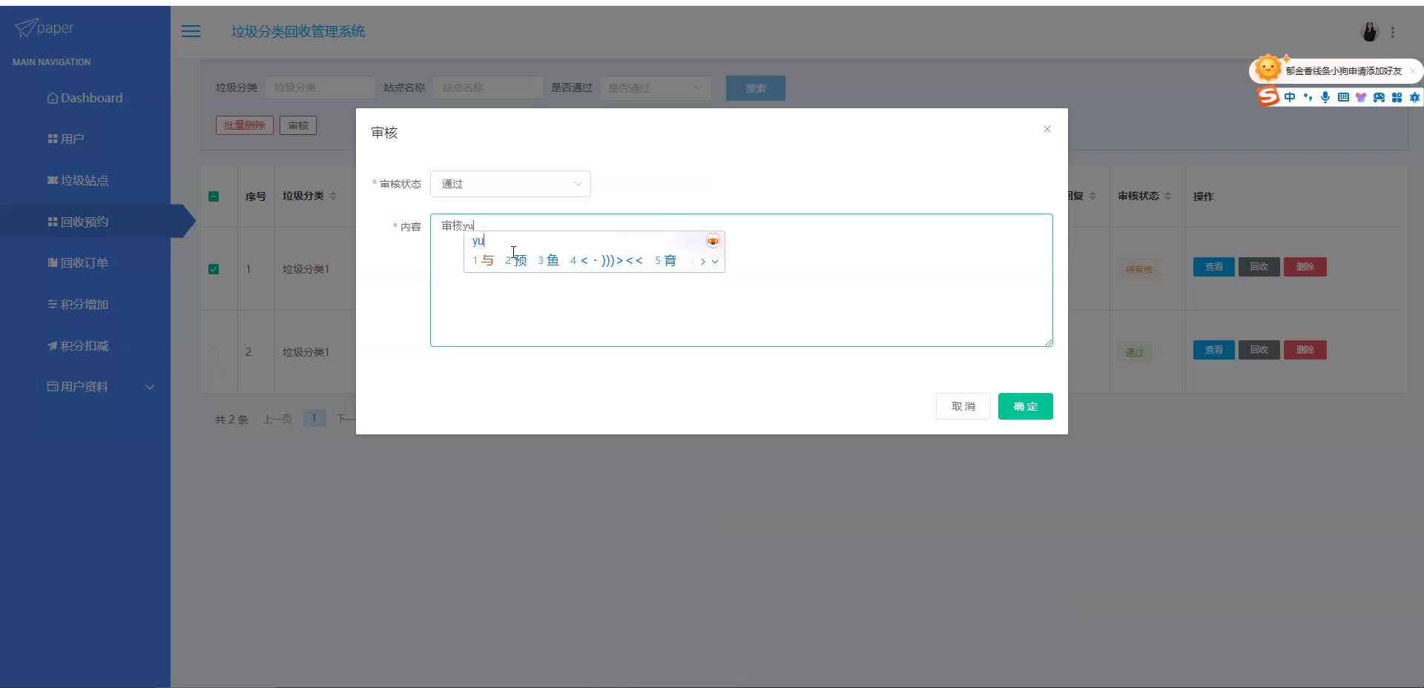Confirm with the 确定 button
1424x688 pixels.
tap(1026, 406)
